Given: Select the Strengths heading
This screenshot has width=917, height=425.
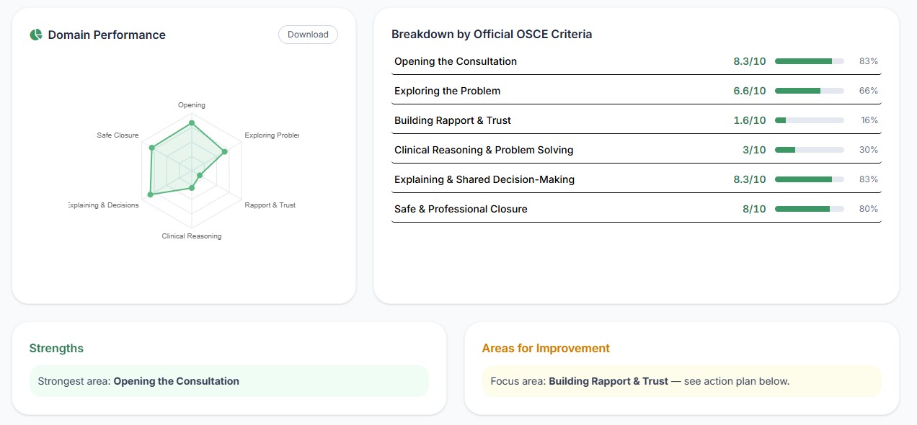Looking at the screenshot, I should (x=56, y=348).
